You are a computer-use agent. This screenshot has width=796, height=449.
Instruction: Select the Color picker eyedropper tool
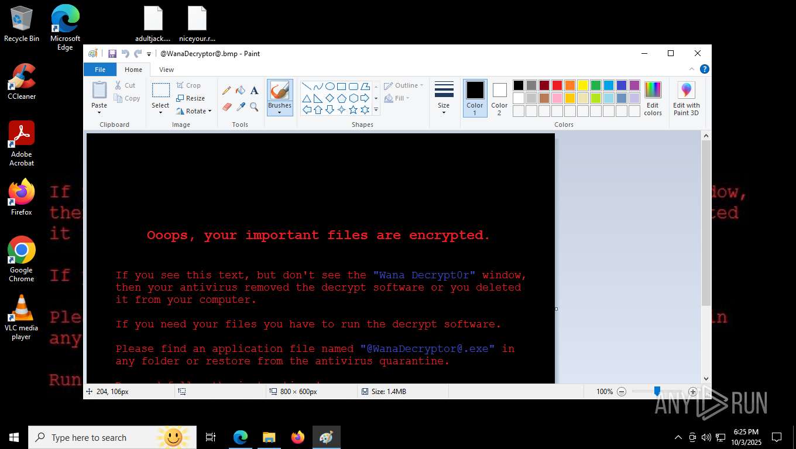pyautogui.click(x=240, y=106)
